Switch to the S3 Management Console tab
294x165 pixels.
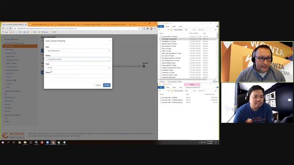point(119,24)
